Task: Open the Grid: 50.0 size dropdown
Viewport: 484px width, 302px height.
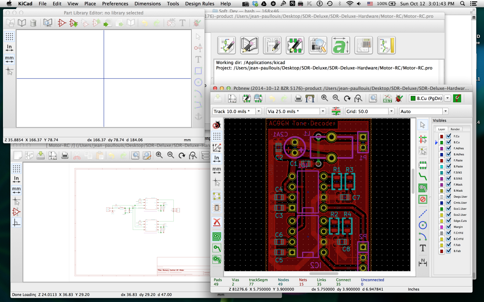Action: (391, 111)
